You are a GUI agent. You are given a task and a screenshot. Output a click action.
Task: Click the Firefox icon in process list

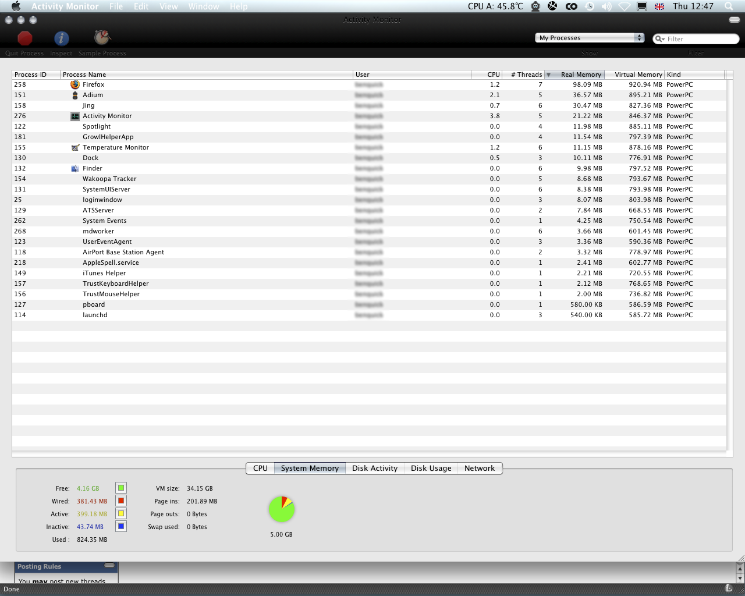point(75,84)
